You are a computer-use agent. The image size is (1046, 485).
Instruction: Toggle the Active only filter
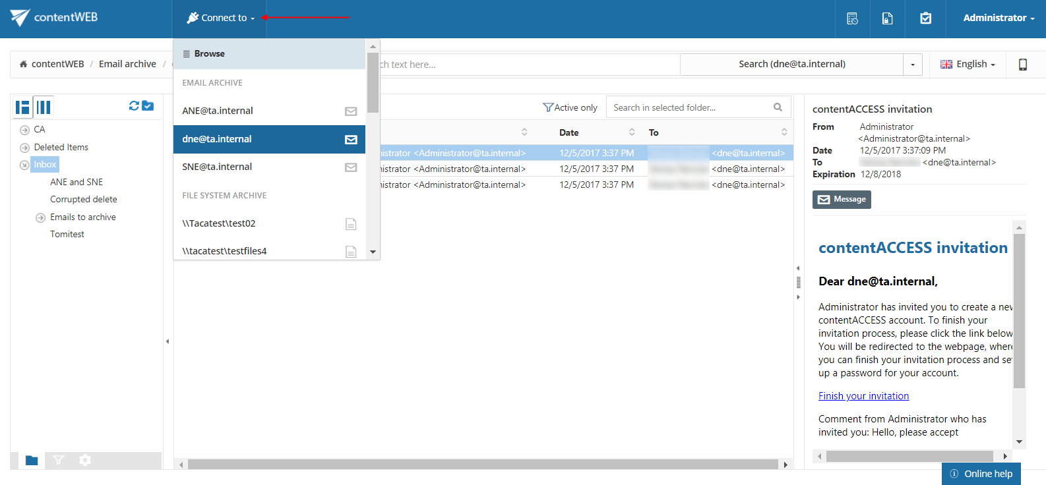pyautogui.click(x=570, y=107)
